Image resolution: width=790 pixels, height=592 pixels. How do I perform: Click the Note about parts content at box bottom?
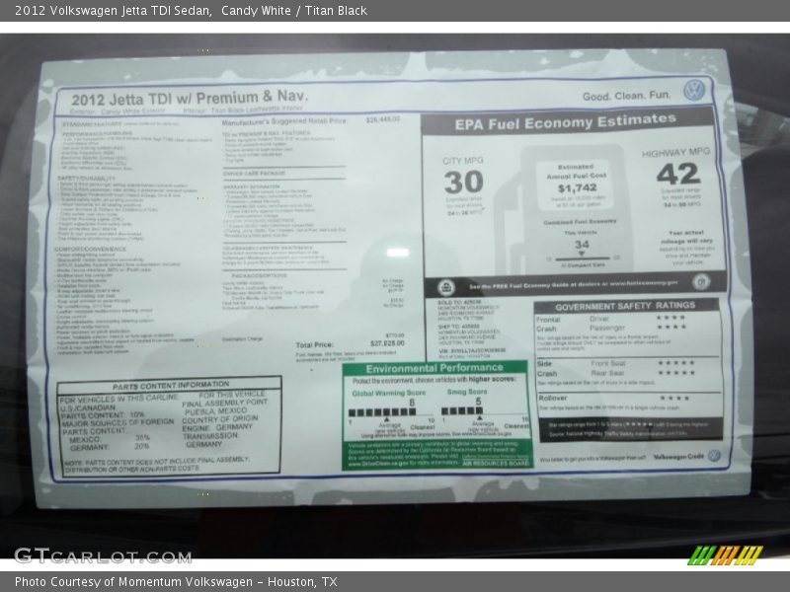coord(156,464)
